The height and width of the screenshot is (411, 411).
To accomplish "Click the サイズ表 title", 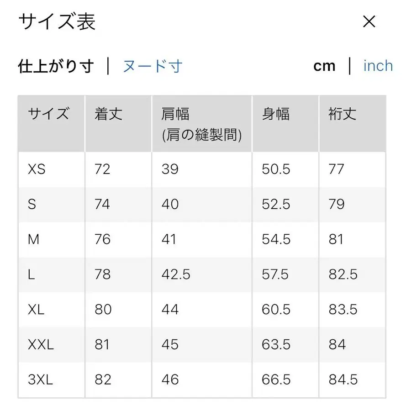I will click(x=57, y=21).
